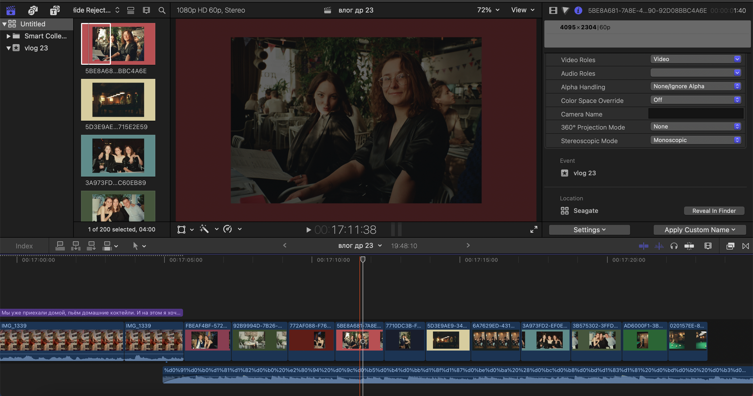Image resolution: width=753 pixels, height=396 pixels.
Task: Open the Photos and Audio sidebar
Action: [33, 10]
